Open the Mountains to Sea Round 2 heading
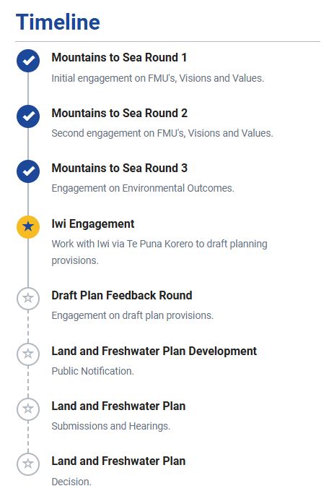Screen dimensions: 334x499 tap(119, 113)
